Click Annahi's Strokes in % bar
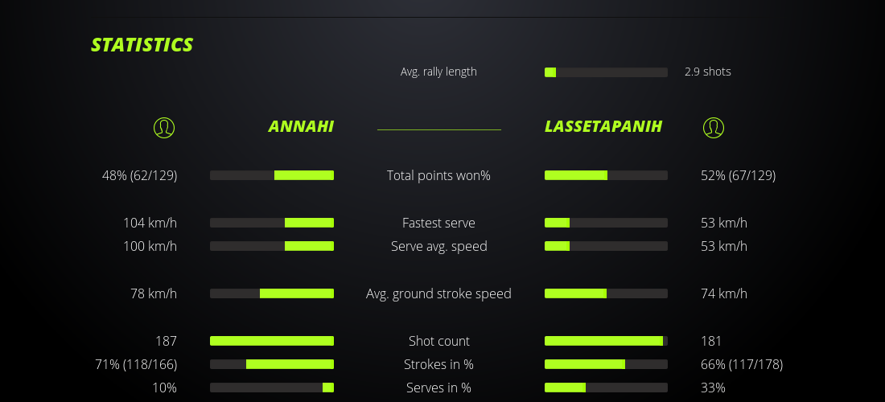The height and width of the screenshot is (402, 885). 272,364
